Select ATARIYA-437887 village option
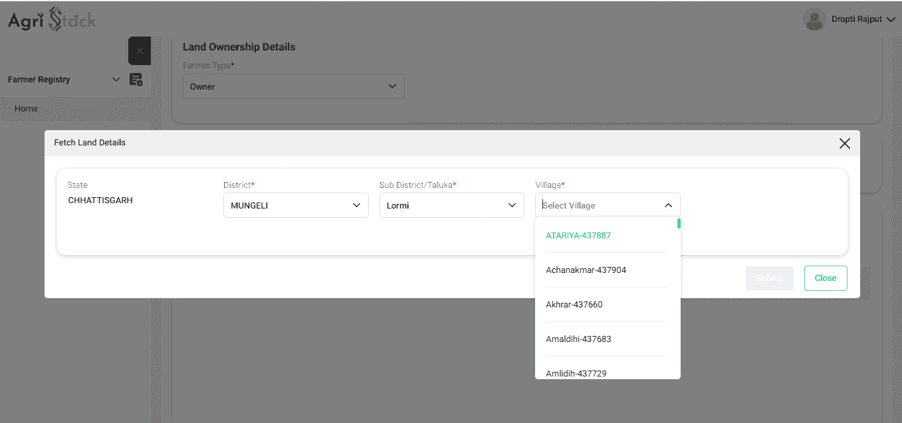This screenshot has width=902, height=423. pos(578,236)
